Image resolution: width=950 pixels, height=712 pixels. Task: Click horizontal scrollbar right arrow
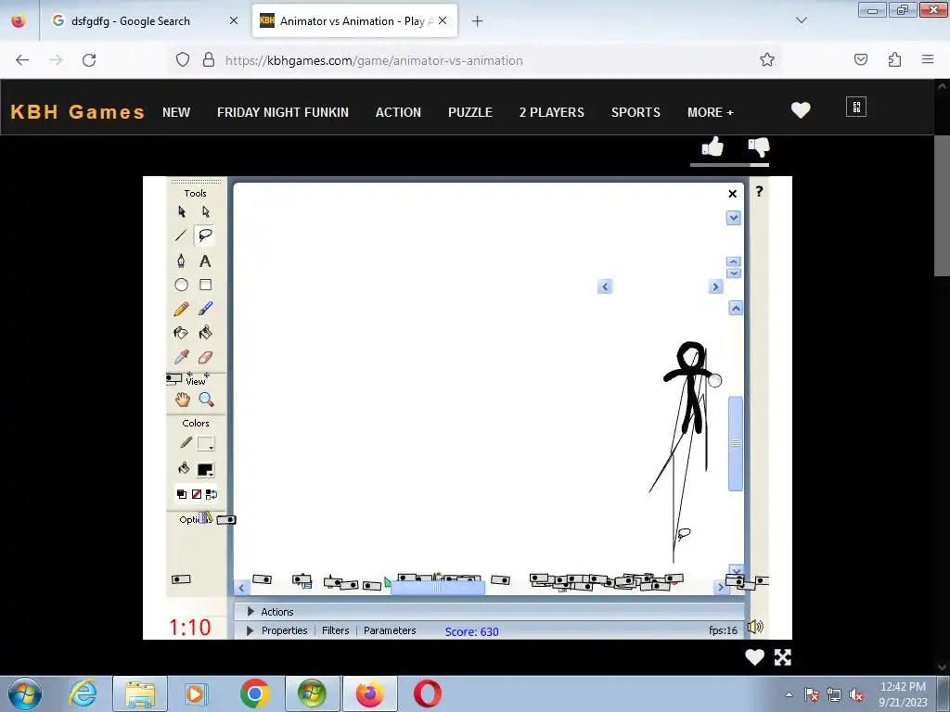(720, 587)
